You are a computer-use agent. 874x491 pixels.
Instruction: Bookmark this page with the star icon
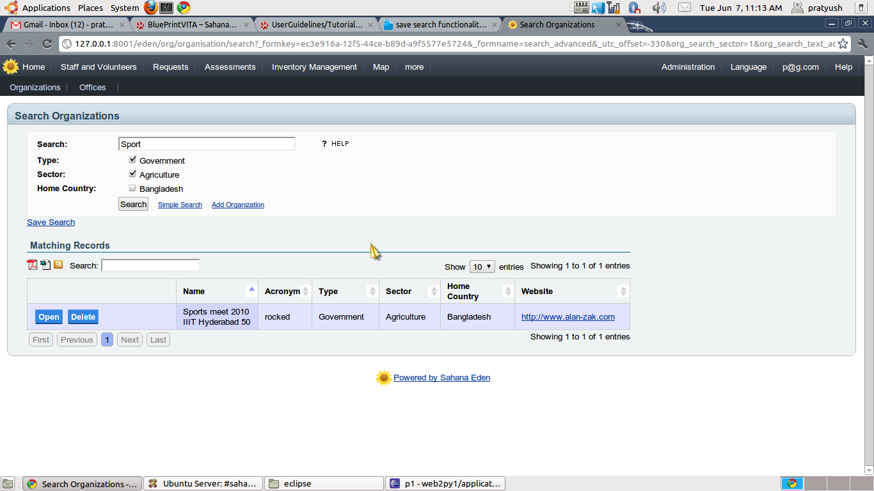point(843,43)
